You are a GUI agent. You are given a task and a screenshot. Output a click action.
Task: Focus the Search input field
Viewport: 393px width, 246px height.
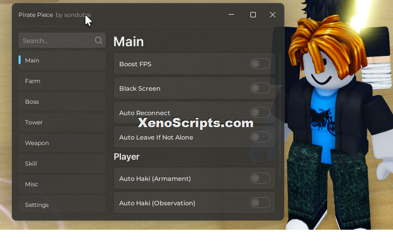[62, 40]
